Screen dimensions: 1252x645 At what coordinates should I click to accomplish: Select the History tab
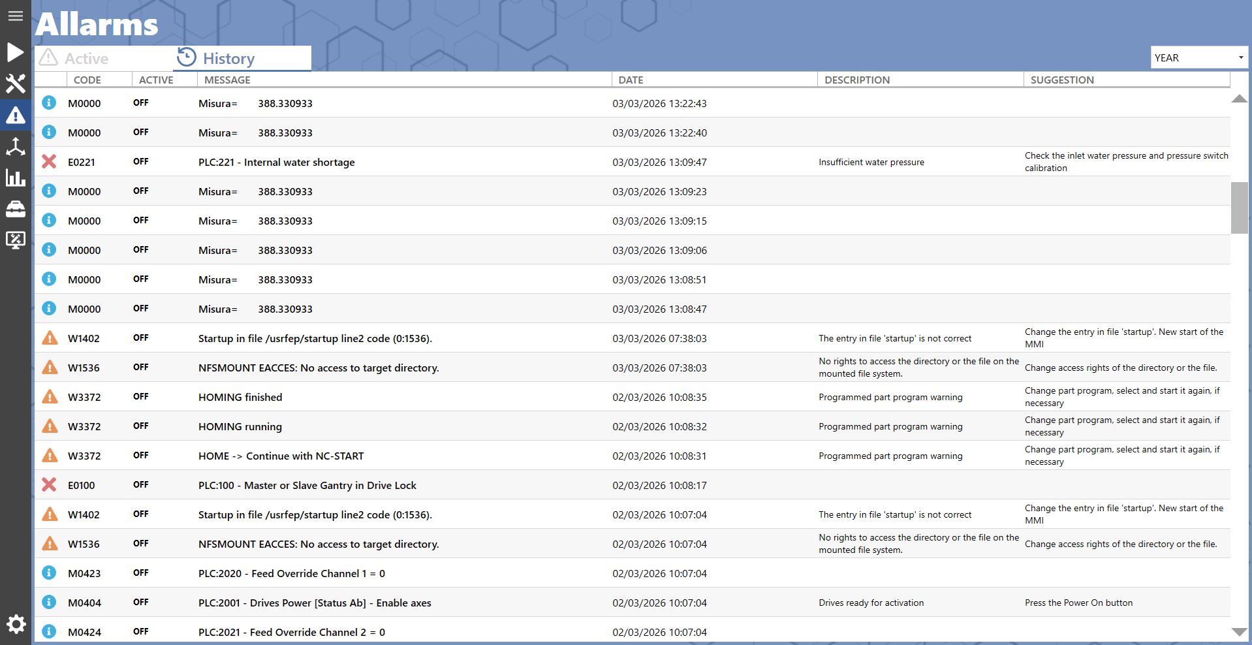tap(242, 58)
